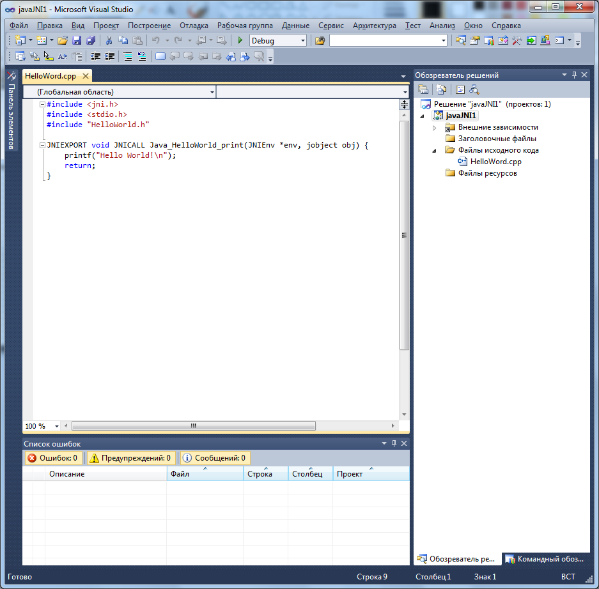Open the Debug configuration dropdown
The height and width of the screenshot is (589, 599).
point(303,40)
